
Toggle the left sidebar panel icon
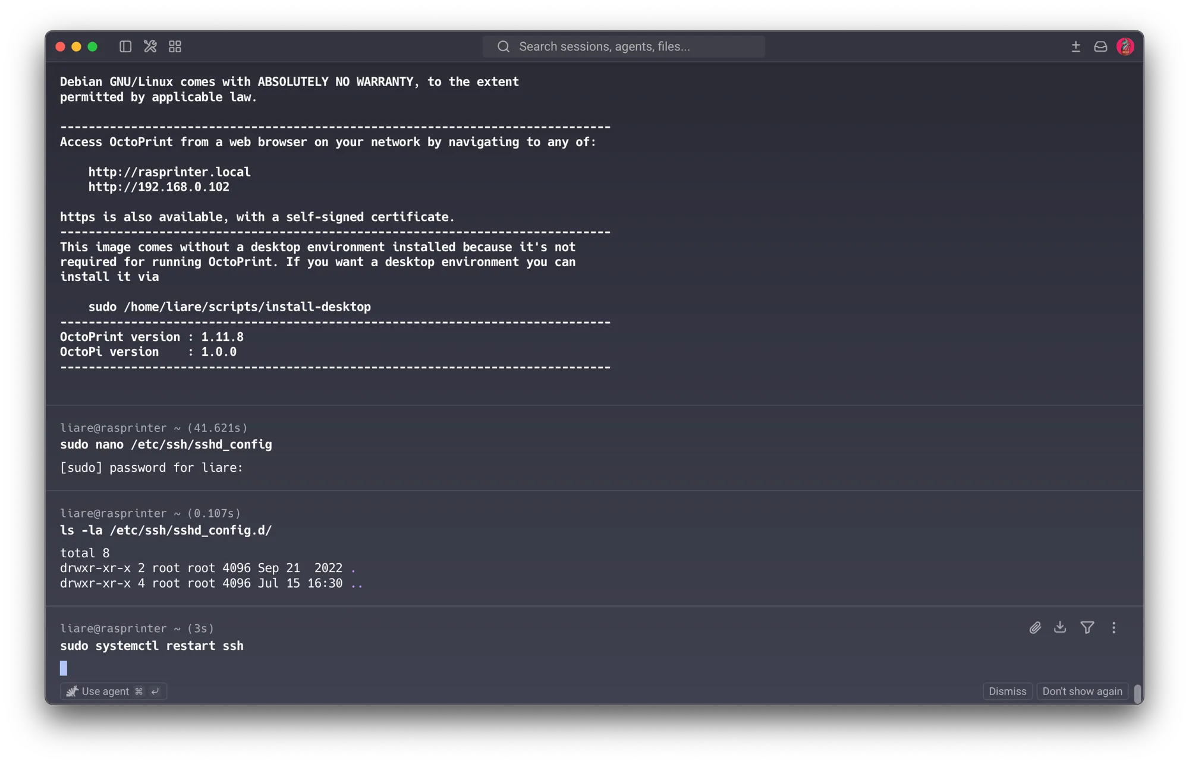[x=125, y=46]
